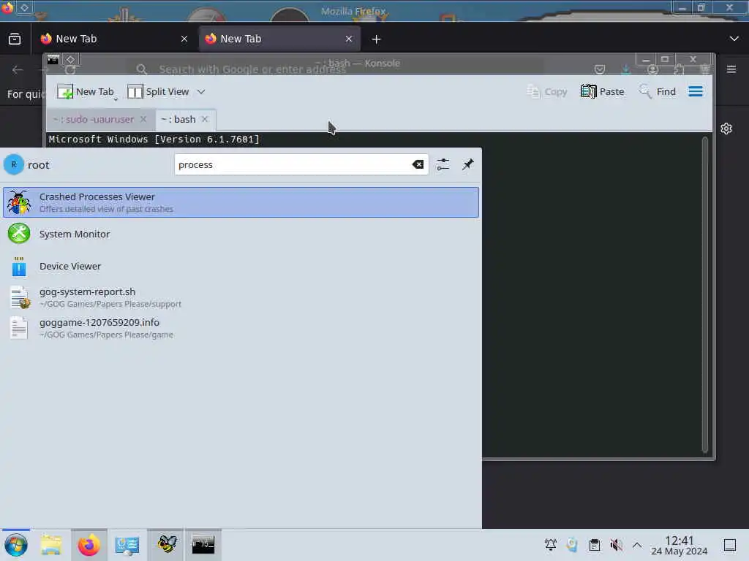Open gog-system-report.sh file result
The image size is (749, 561).
241,297
